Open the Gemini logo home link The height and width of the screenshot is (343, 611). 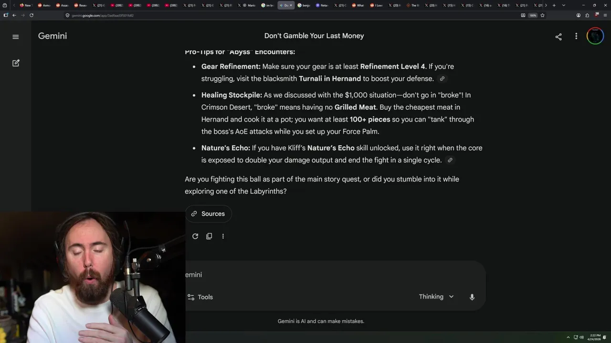pos(53,36)
